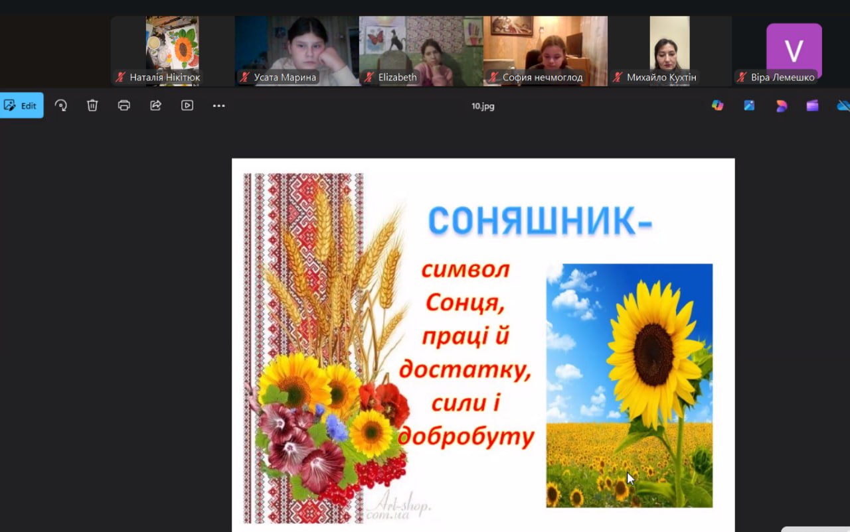This screenshot has width=850, height=532.
Task: Click the 10.jpg file name title
Action: [483, 106]
